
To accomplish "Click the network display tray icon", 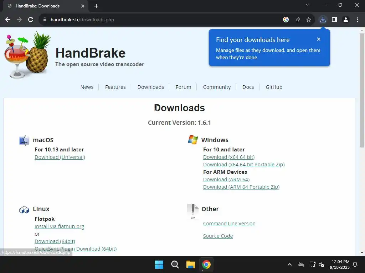I will pyautogui.click(x=312, y=264).
